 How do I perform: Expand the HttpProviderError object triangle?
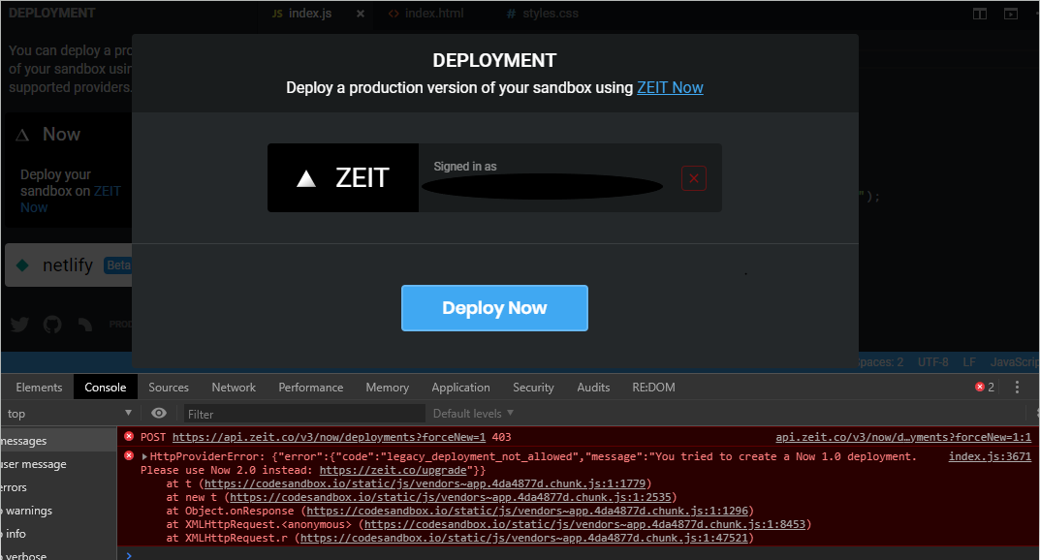[144, 456]
